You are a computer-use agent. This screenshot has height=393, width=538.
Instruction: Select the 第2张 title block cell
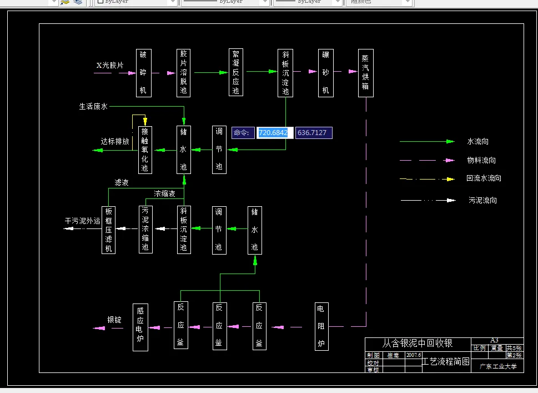[x=515, y=355]
